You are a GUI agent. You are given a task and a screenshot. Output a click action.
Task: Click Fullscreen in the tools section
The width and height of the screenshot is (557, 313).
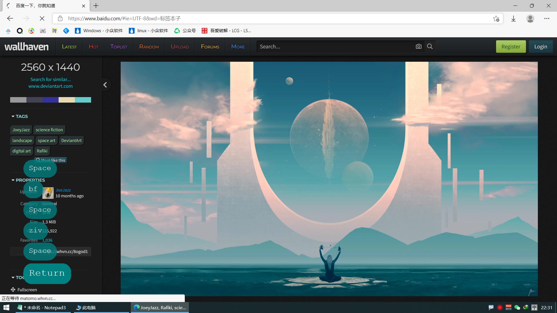(x=24, y=290)
